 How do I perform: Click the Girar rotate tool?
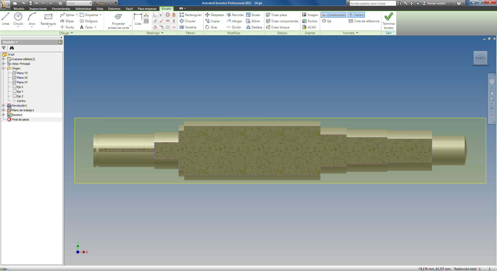pyautogui.click(x=211, y=27)
